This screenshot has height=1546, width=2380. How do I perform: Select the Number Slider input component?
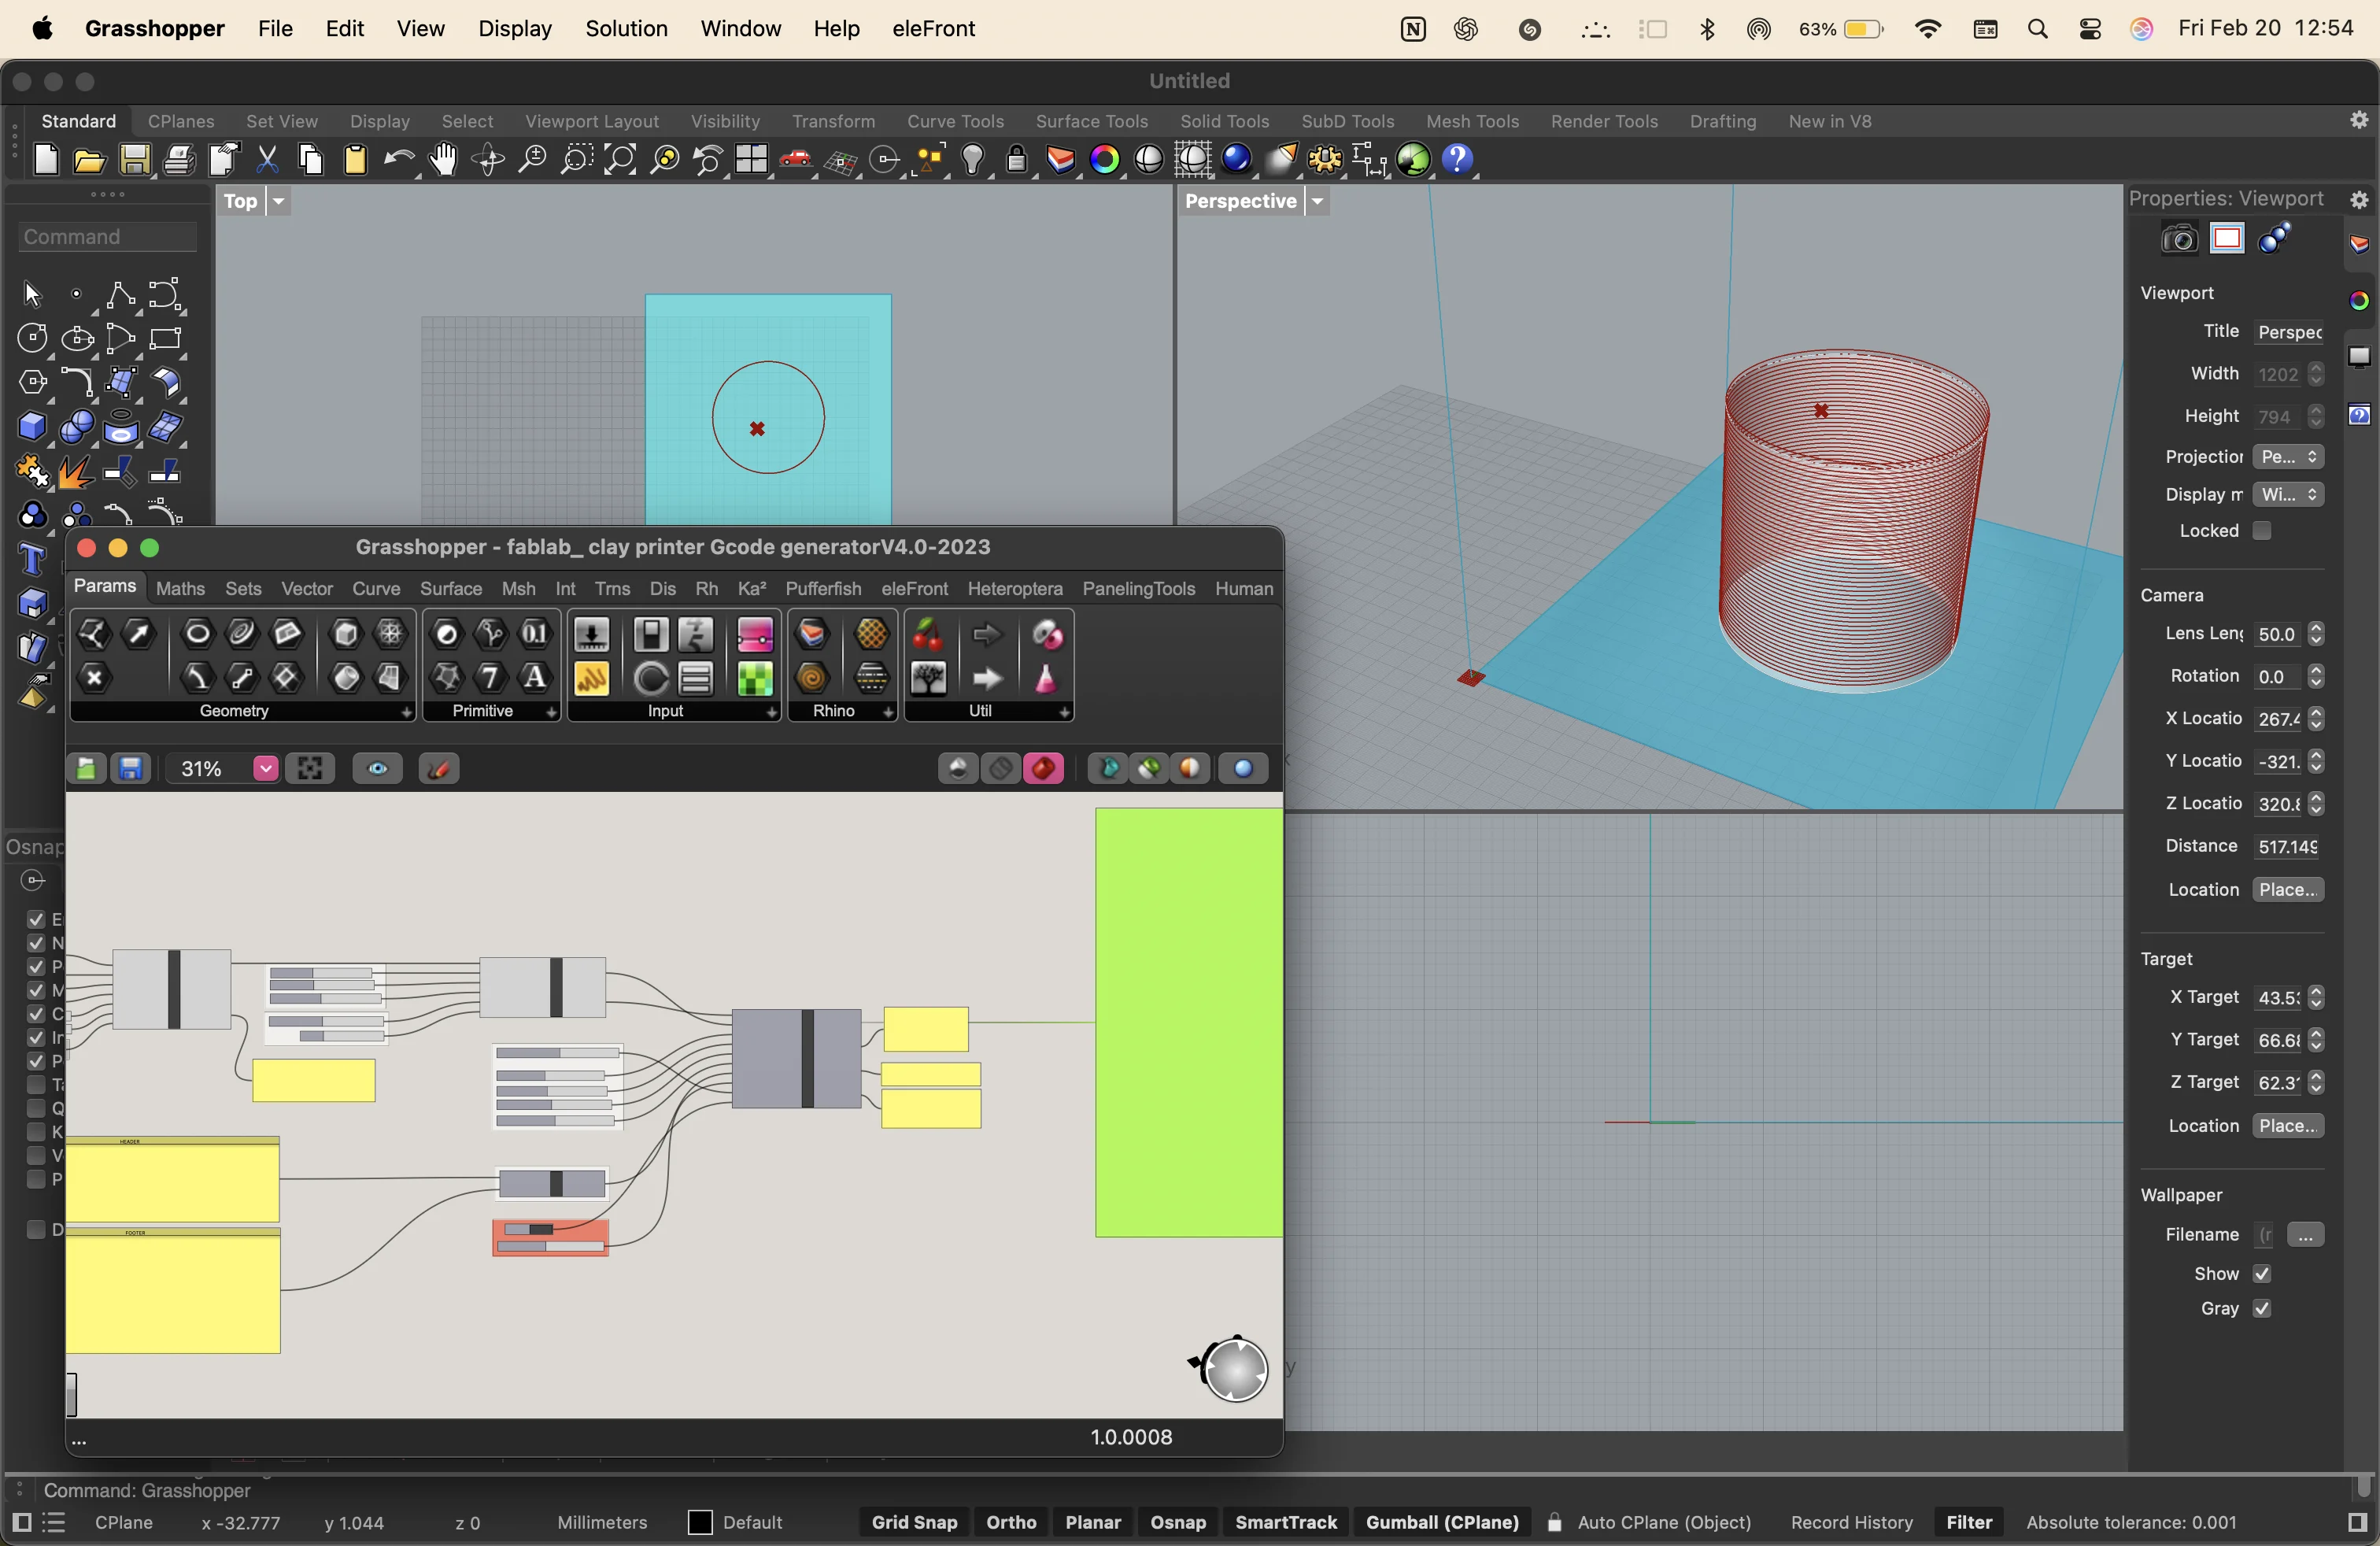click(x=591, y=634)
